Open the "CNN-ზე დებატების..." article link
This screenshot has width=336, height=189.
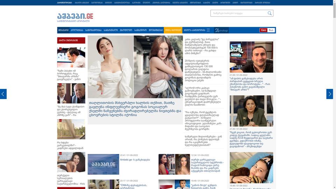point(133,187)
